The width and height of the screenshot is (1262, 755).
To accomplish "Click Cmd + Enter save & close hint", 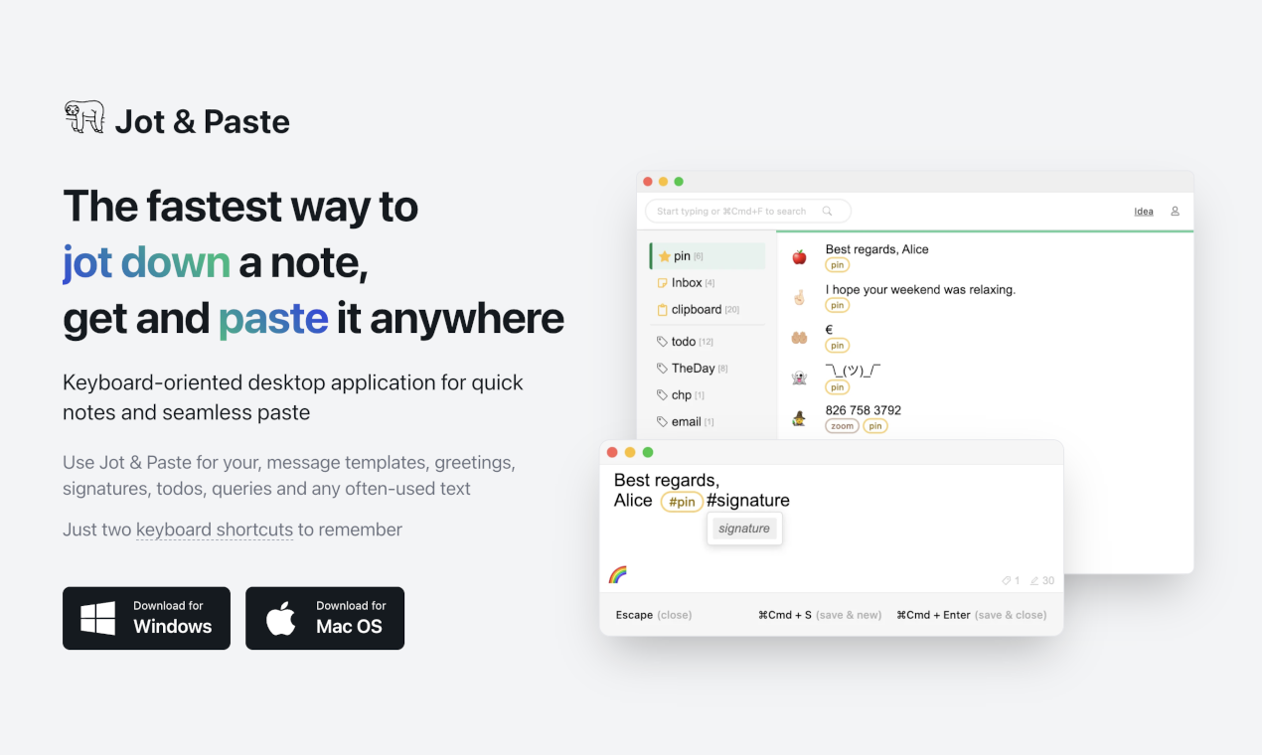I will pos(971,615).
